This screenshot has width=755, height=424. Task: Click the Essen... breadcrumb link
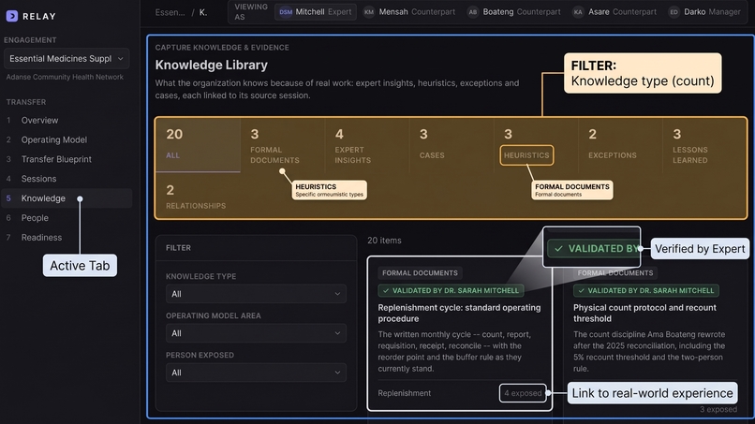point(170,12)
